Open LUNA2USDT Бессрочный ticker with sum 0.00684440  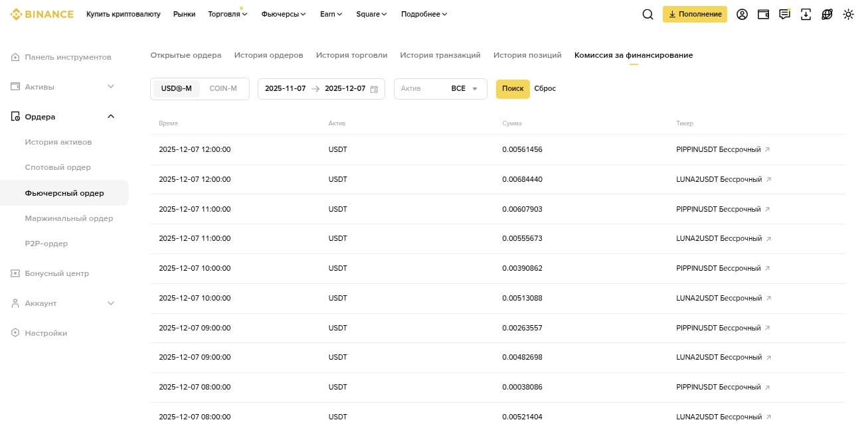tap(719, 180)
